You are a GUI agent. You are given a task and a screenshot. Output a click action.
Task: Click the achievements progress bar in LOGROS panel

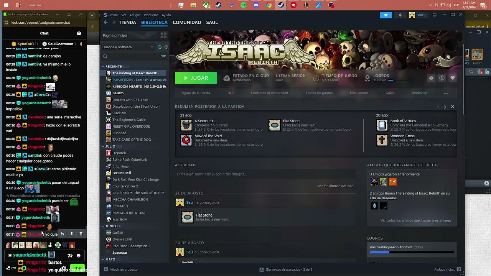coord(412,252)
